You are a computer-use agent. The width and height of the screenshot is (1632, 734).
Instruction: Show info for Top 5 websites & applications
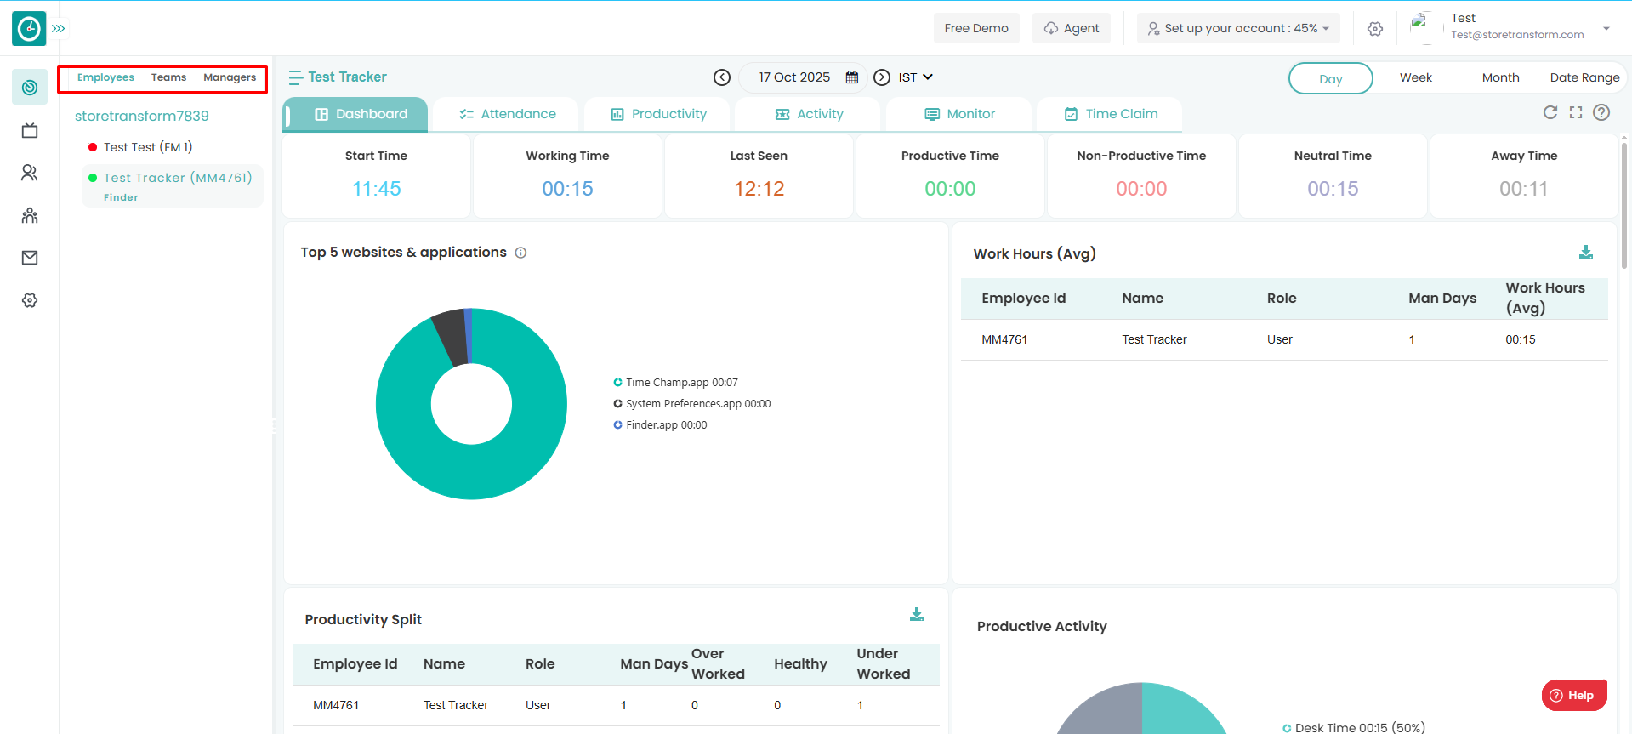coord(520,253)
